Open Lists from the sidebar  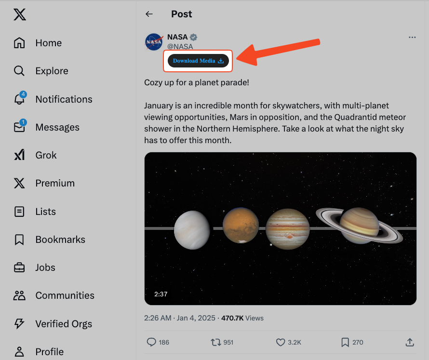[19, 212]
